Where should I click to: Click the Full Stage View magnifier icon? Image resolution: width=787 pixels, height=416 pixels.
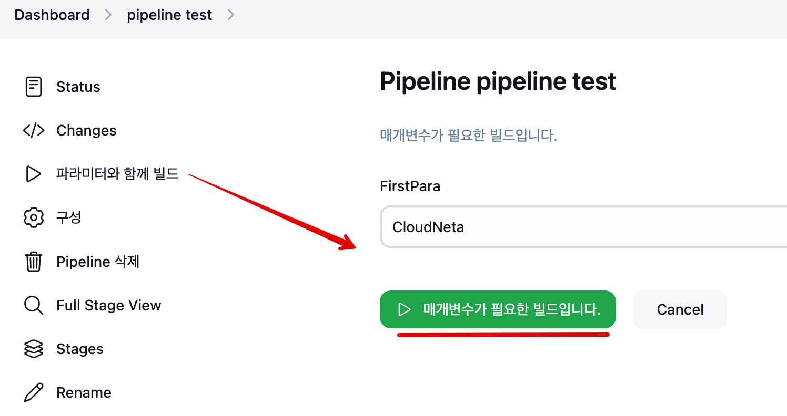point(34,305)
